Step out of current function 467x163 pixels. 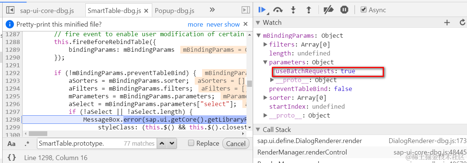click(309, 10)
